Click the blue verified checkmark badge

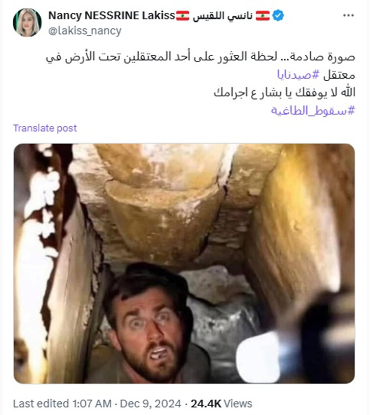278,15
